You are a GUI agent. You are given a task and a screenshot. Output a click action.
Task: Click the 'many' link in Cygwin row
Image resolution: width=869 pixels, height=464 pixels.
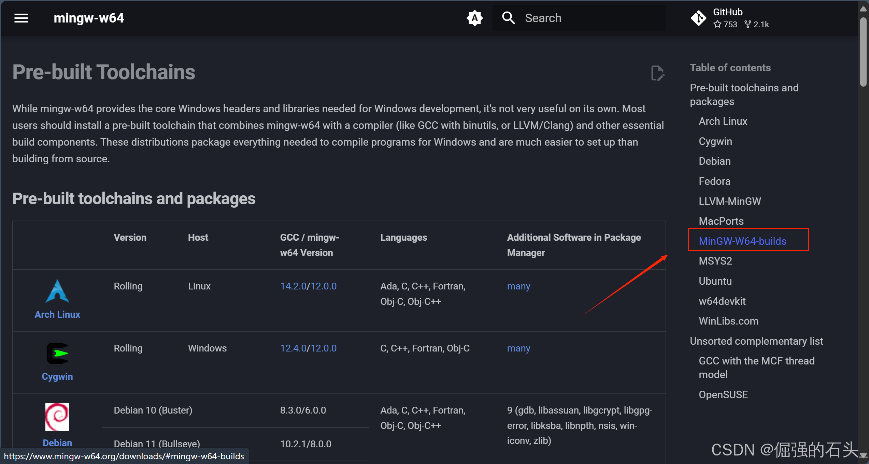(x=518, y=348)
